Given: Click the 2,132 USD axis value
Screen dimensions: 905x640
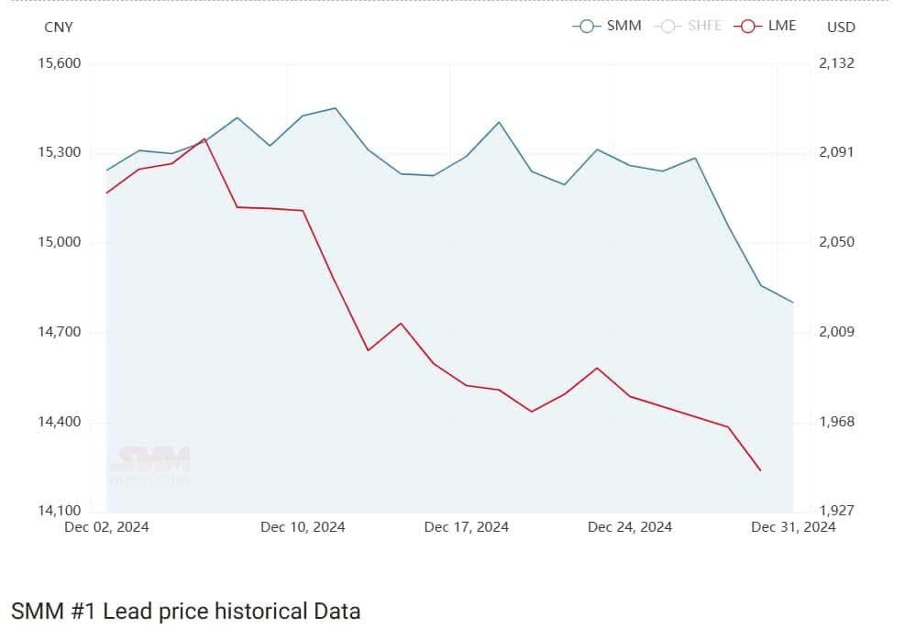Looking at the screenshot, I should coord(836,63).
